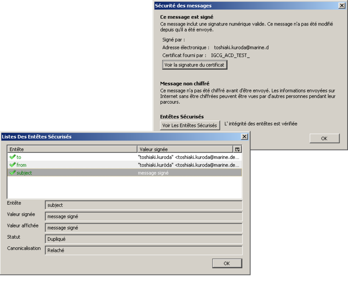Focus the Valeur signée field
Viewport: 348px width, 283px height.
pos(144,216)
